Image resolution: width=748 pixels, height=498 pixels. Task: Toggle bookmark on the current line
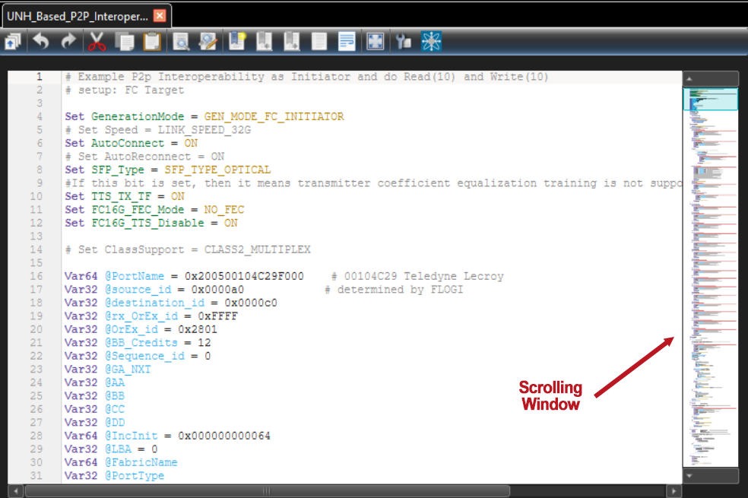pos(237,42)
